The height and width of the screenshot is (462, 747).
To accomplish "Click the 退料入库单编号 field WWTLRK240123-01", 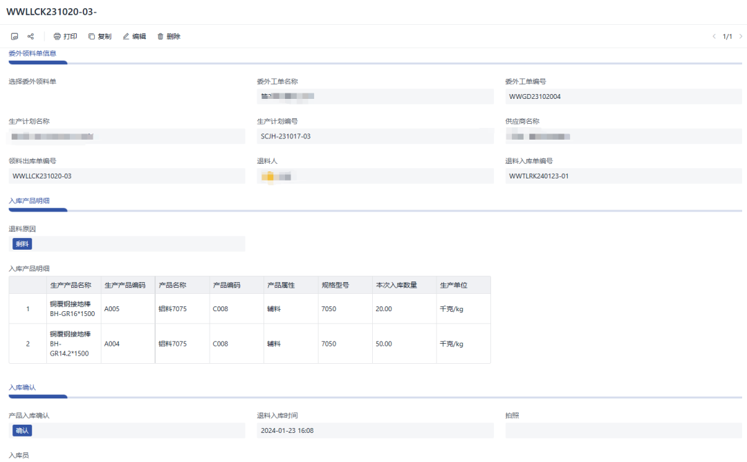I will coord(622,176).
